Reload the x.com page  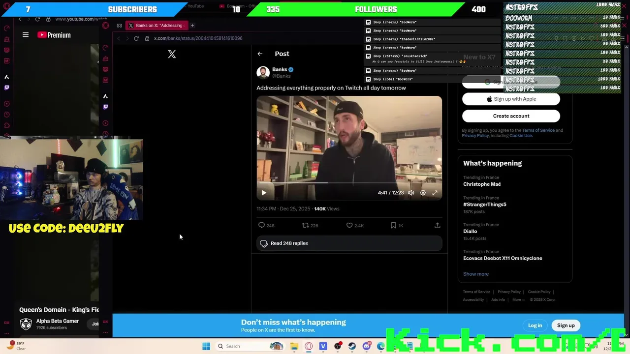[x=136, y=38]
